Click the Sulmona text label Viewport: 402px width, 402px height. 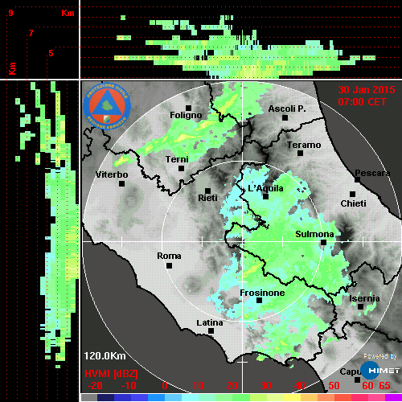click(x=314, y=234)
